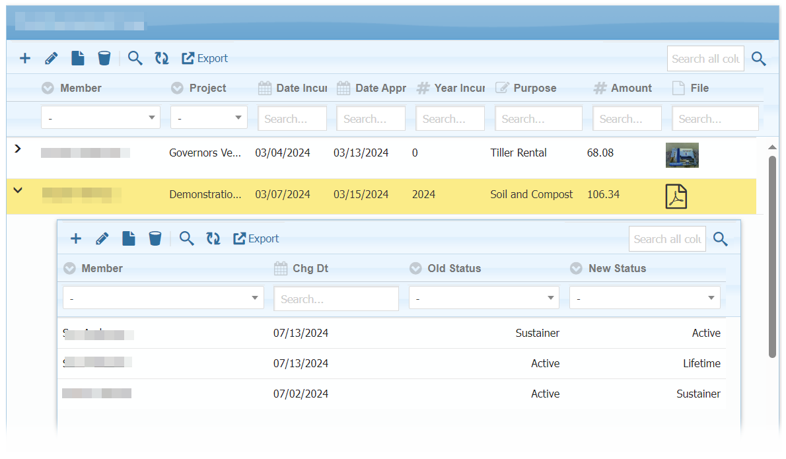Image resolution: width=786 pixels, height=459 pixels.
Task: Collapse the Soil and Compost row
Action: point(18,191)
